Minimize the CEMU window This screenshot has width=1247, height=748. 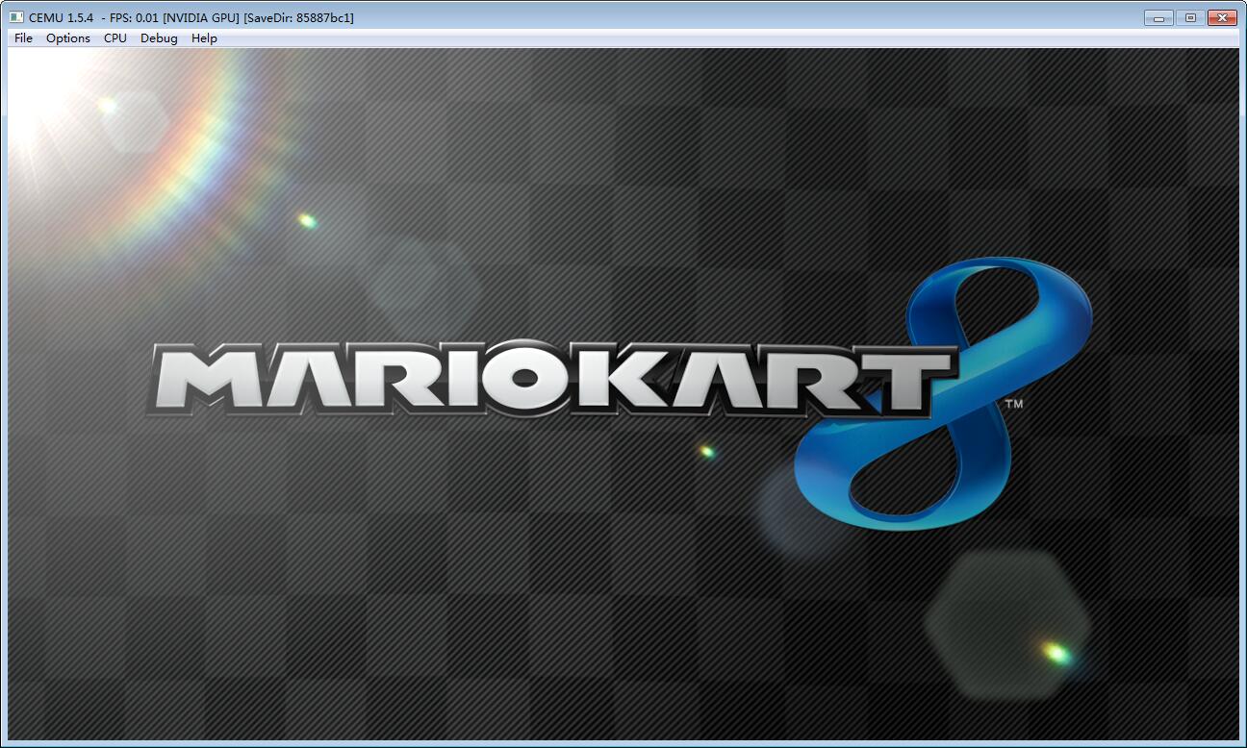click(x=1158, y=17)
